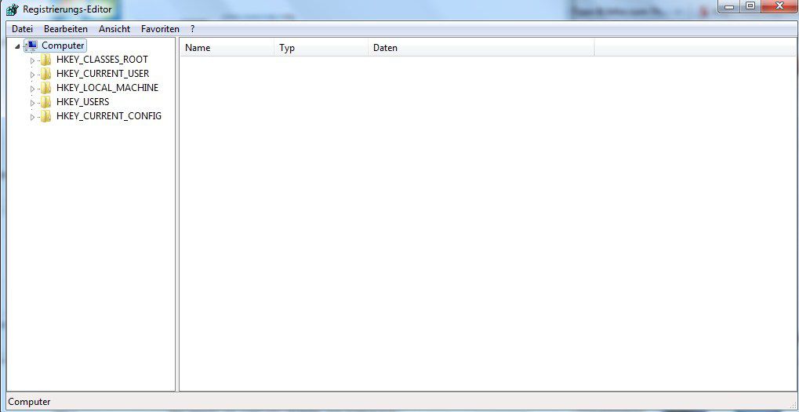Click the Daten column header
This screenshot has width=799, height=412.
[480, 48]
